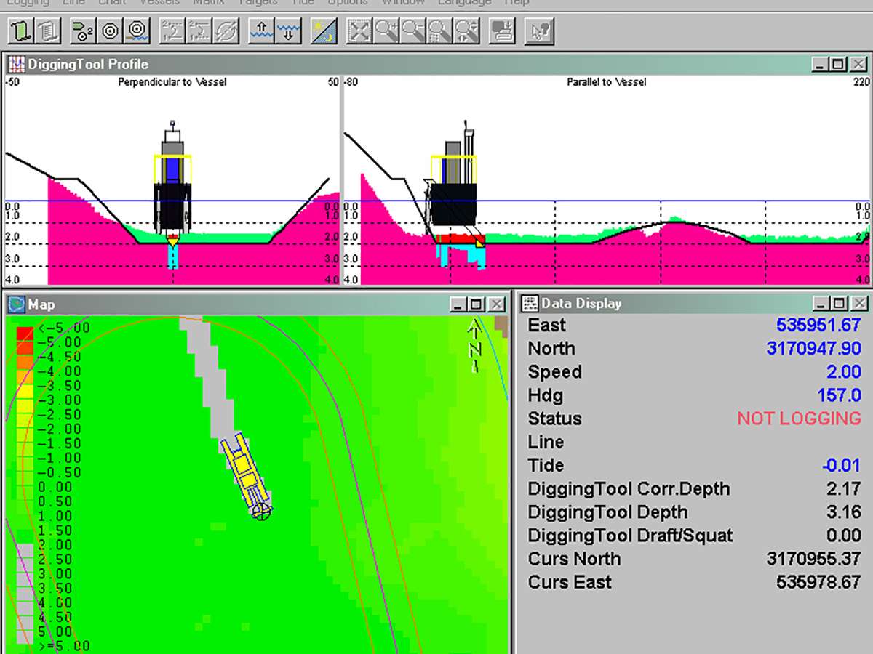Close the Map window
The image size is (873, 654).
pos(496,304)
